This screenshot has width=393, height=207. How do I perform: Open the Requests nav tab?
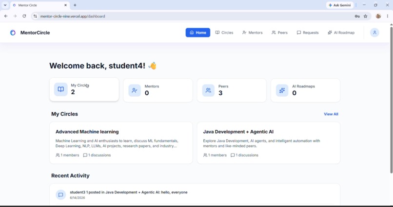point(308,33)
